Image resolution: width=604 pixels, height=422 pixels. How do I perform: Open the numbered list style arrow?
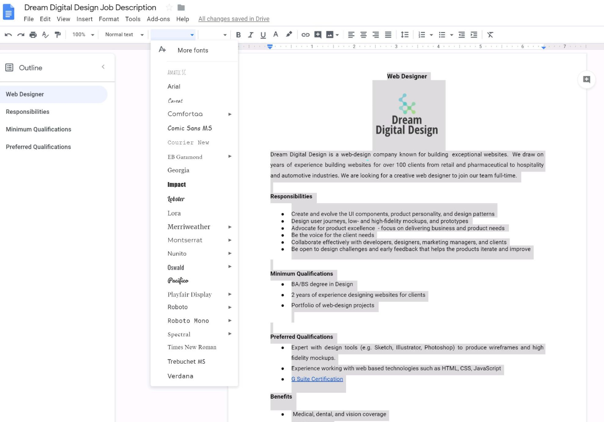click(431, 35)
